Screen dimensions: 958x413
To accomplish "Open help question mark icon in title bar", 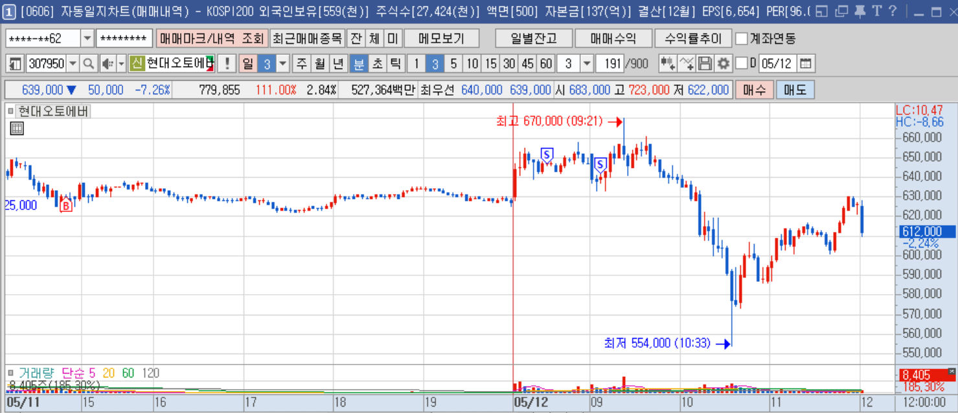I will 893,11.
